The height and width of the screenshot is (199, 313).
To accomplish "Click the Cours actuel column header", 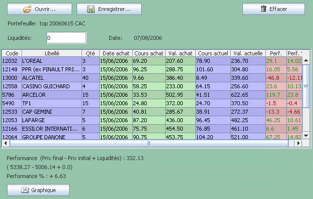I will pos(213,53).
